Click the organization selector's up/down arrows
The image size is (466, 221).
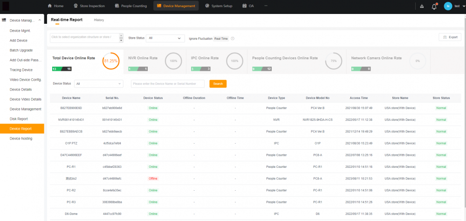(x=121, y=37)
